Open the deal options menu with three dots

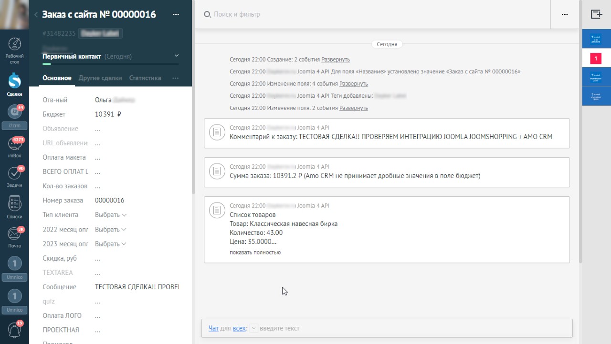click(x=176, y=14)
